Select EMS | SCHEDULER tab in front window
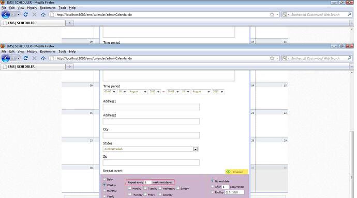Viewport: 357px width, 198px height. click(x=33, y=67)
